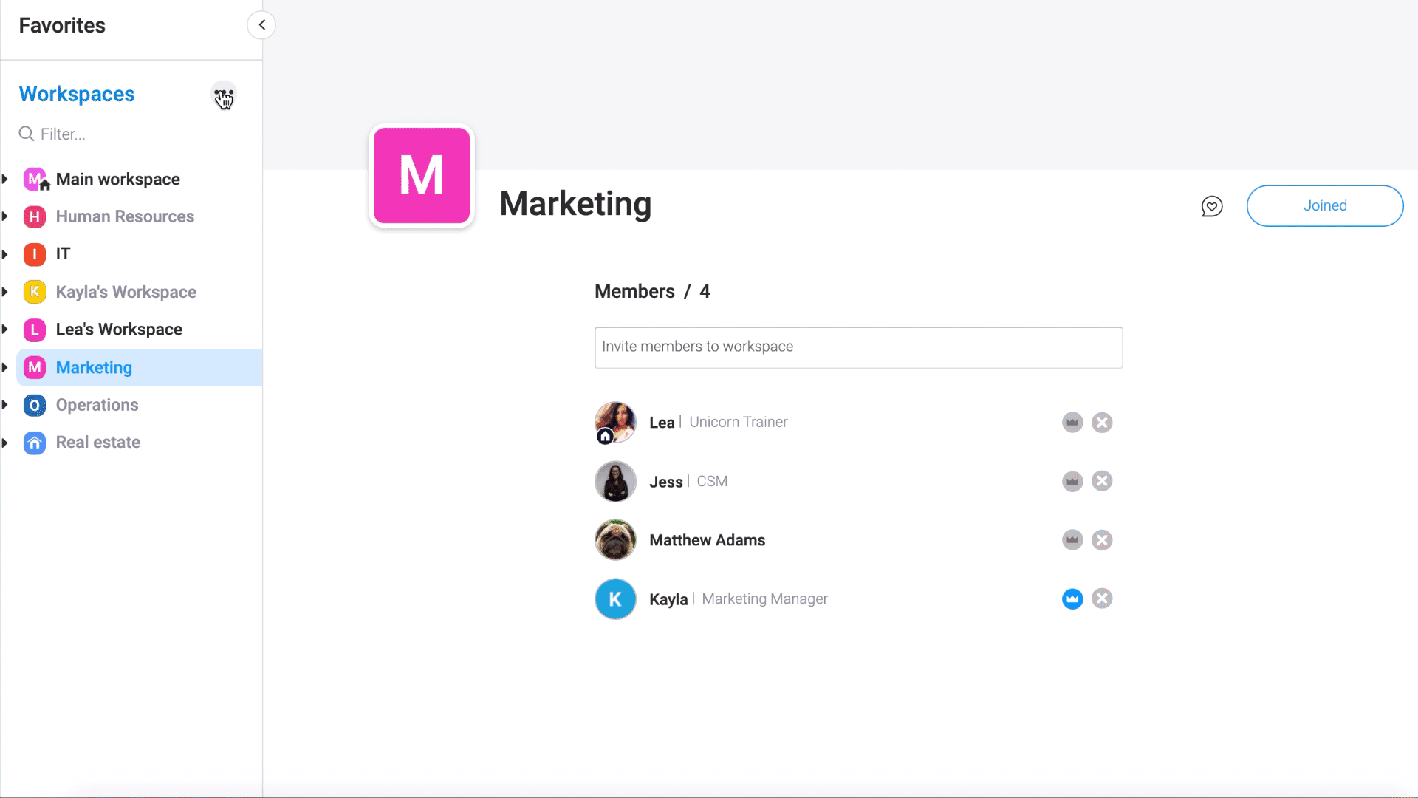Image resolution: width=1418 pixels, height=798 pixels.
Task: Select Kayla's Workspace in the sidebar
Action: pyautogui.click(x=126, y=292)
